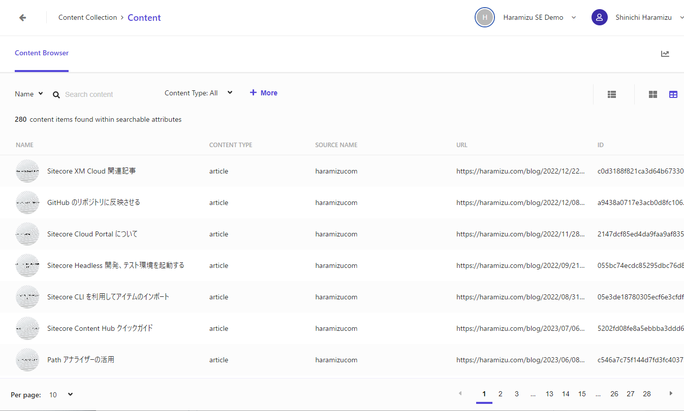Switch to list view layout icon
Image resolution: width=684 pixels, height=411 pixels.
point(612,94)
